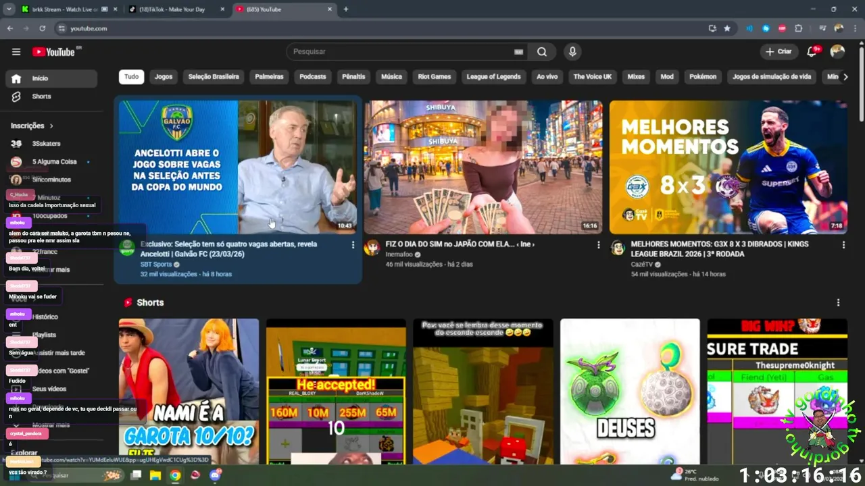
Task: Open Nami garota 10/10 short
Action: point(189,391)
